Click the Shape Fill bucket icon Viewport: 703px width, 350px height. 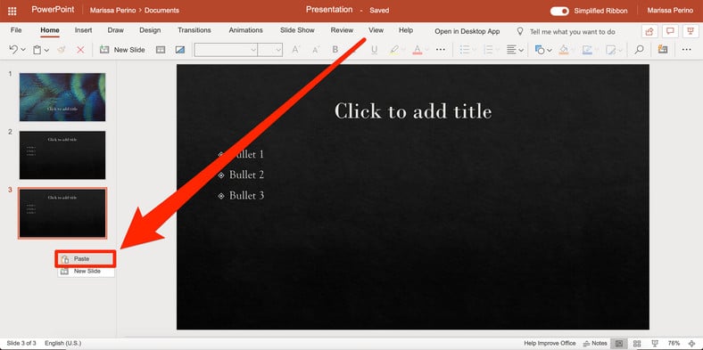pyautogui.click(x=564, y=50)
